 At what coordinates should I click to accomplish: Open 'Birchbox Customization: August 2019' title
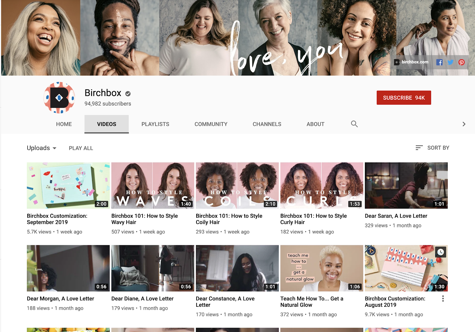pos(395,302)
